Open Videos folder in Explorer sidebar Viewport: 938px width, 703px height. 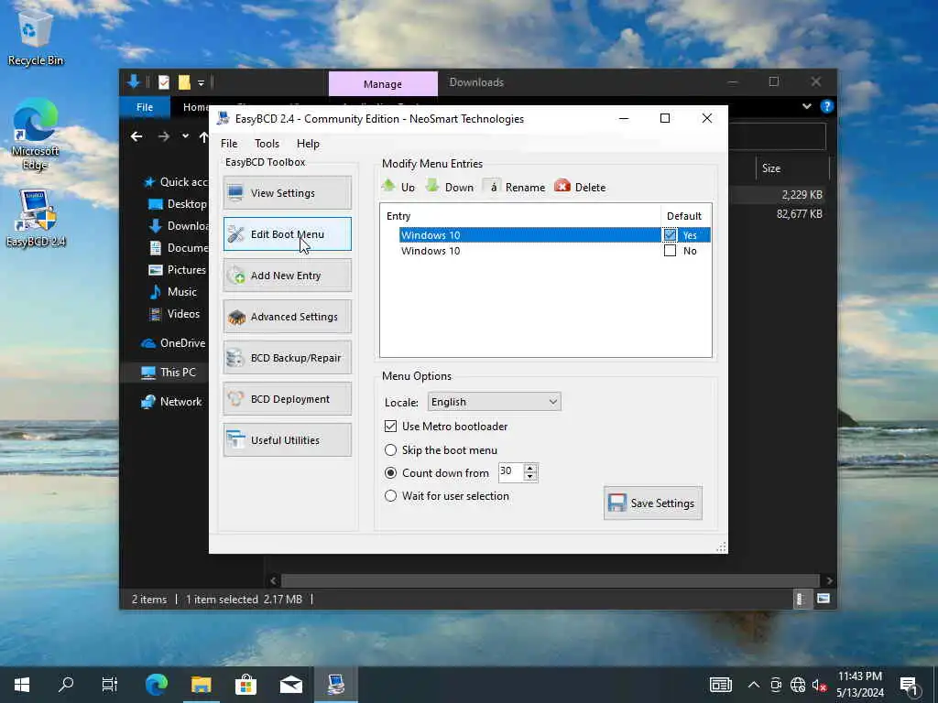tap(175, 314)
